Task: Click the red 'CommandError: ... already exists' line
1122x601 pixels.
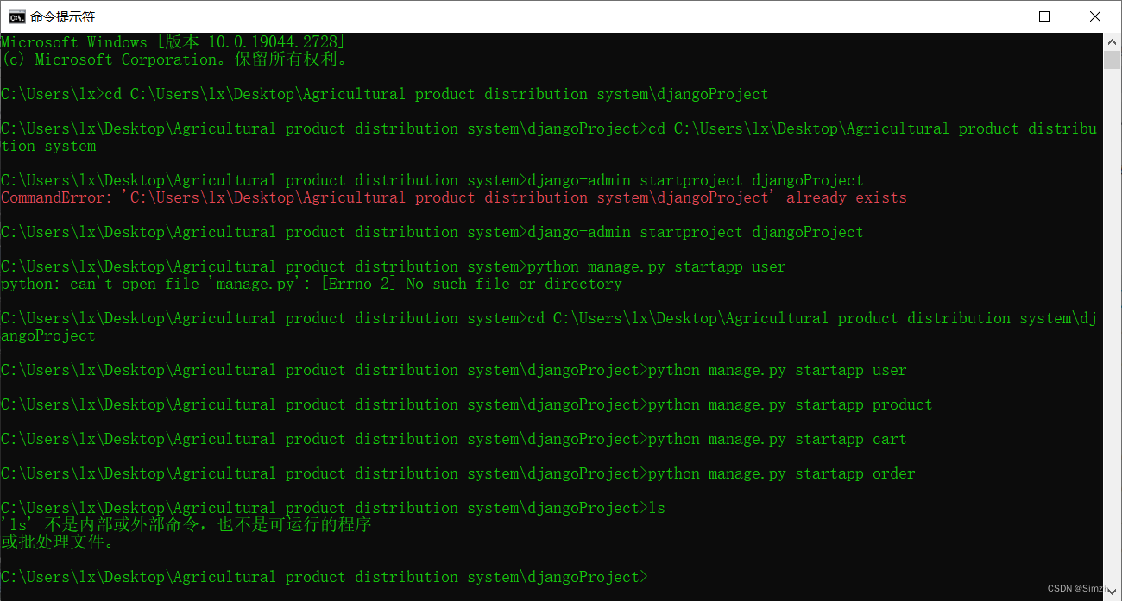Action: click(x=453, y=197)
